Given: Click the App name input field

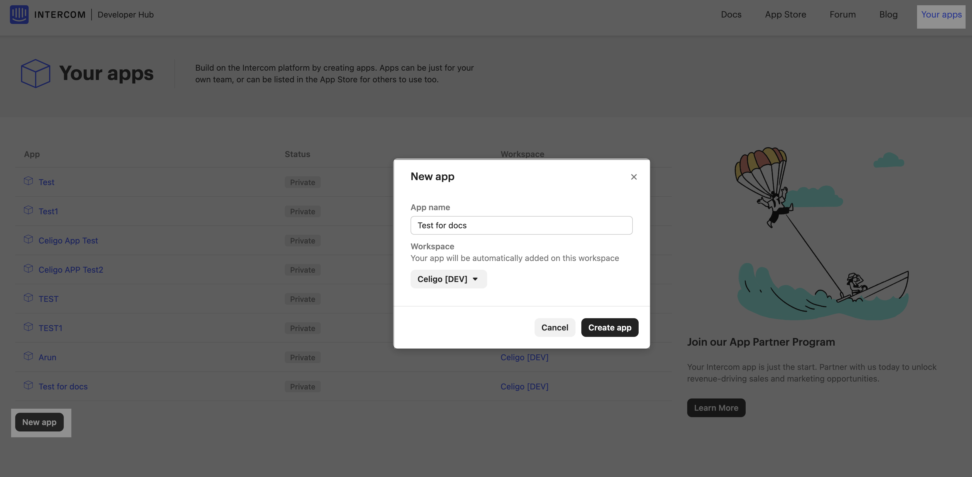Looking at the screenshot, I should pos(521,225).
